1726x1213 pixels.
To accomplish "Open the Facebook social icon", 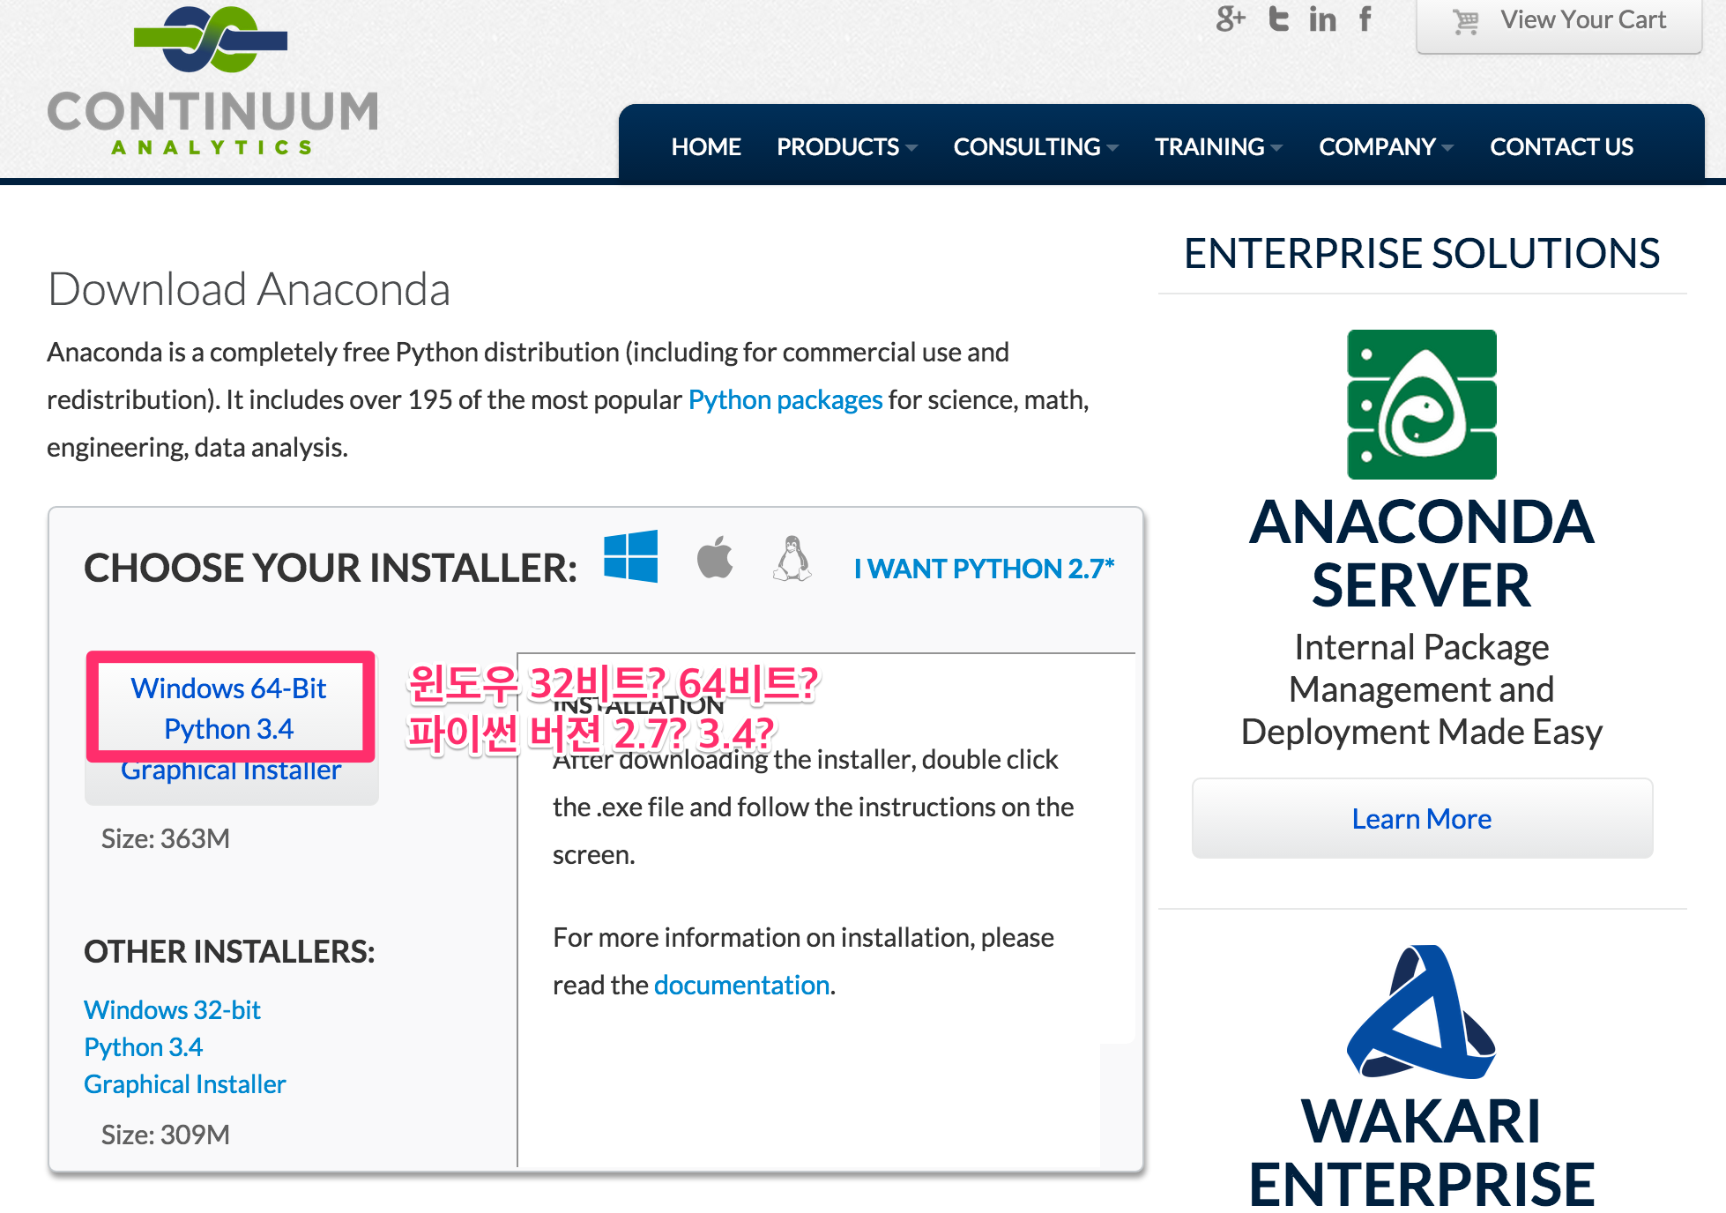I will pyautogui.click(x=1365, y=19).
